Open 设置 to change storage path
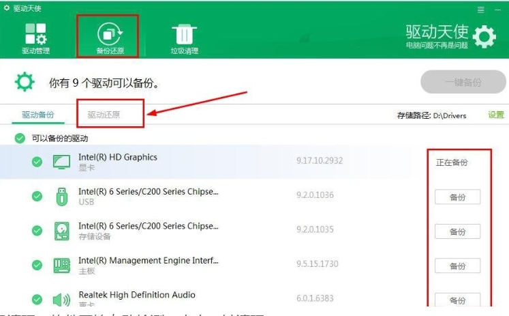509x316 pixels. pos(496,115)
